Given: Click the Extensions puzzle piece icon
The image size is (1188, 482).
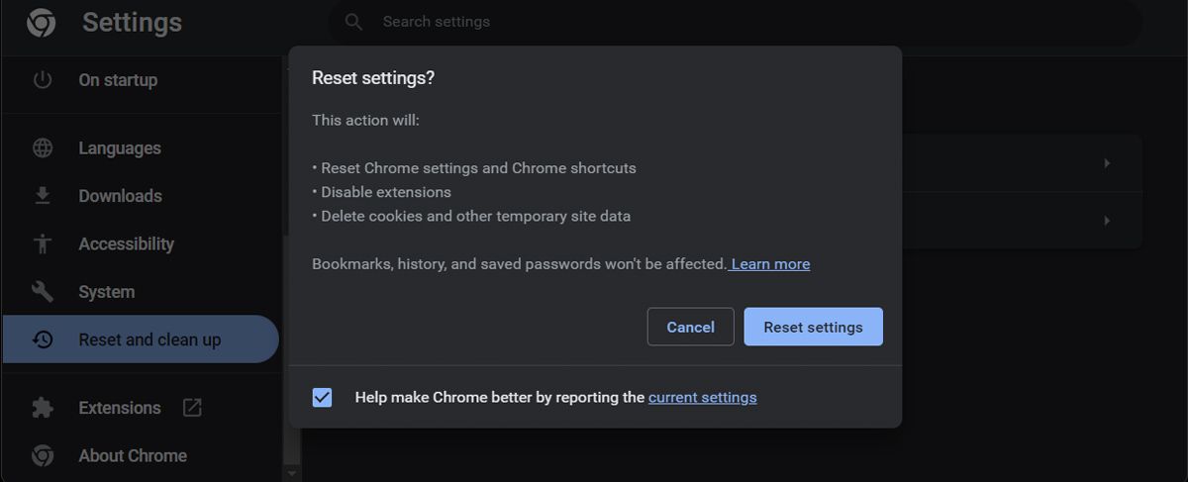Looking at the screenshot, I should (43, 408).
